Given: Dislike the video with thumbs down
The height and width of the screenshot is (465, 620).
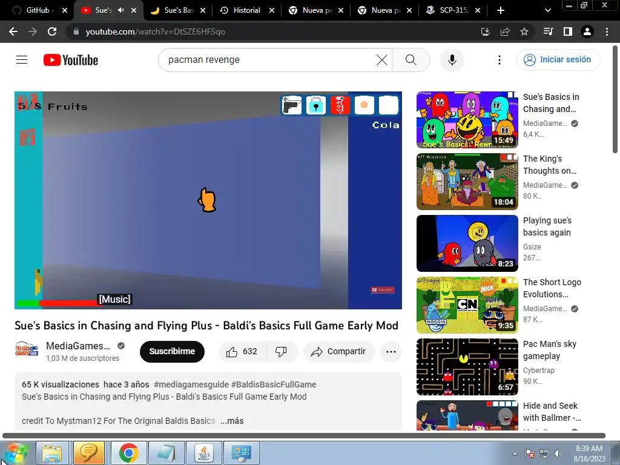Looking at the screenshot, I should tap(281, 352).
